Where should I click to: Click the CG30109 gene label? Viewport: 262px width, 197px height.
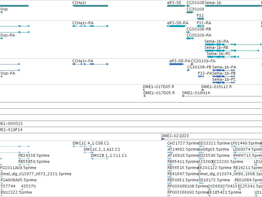(x=195, y=9)
